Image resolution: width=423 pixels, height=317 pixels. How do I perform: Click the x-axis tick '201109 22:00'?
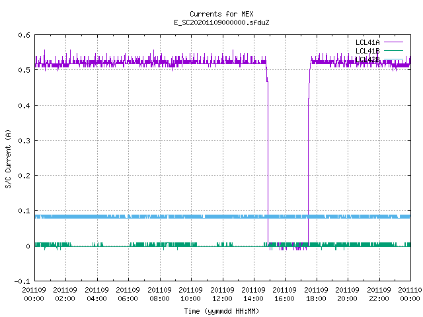point(379,295)
